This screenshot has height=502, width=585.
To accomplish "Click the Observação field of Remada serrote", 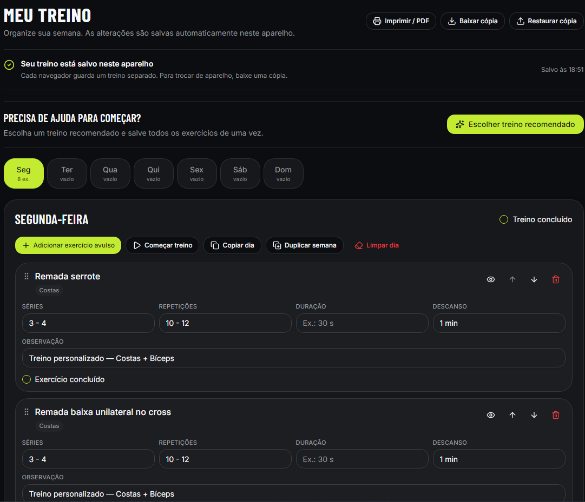I will [294, 358].
